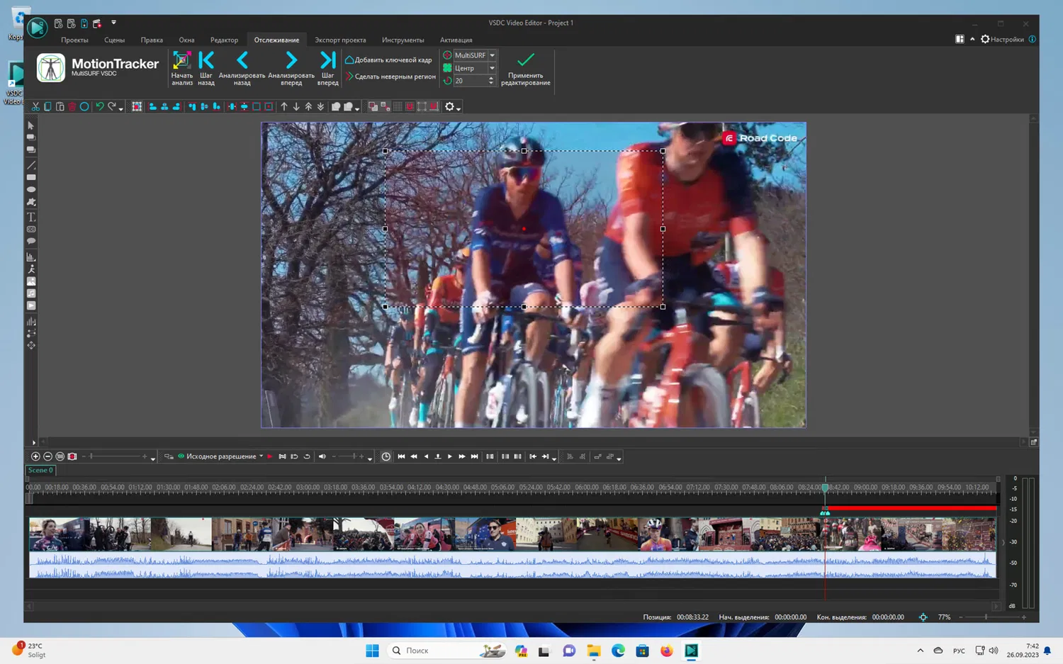This screenshot has height=664, width=1063.
Task: Move object up one layer
Action: point(284,106)
